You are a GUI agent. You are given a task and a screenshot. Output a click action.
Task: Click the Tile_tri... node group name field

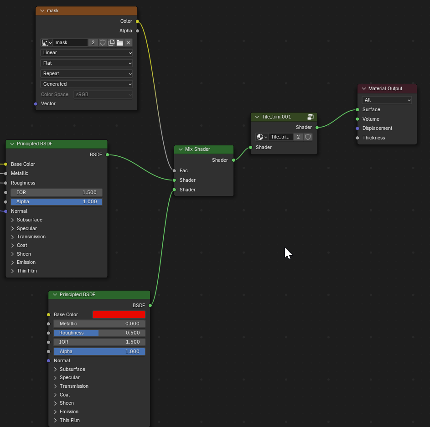pos(280,137)
